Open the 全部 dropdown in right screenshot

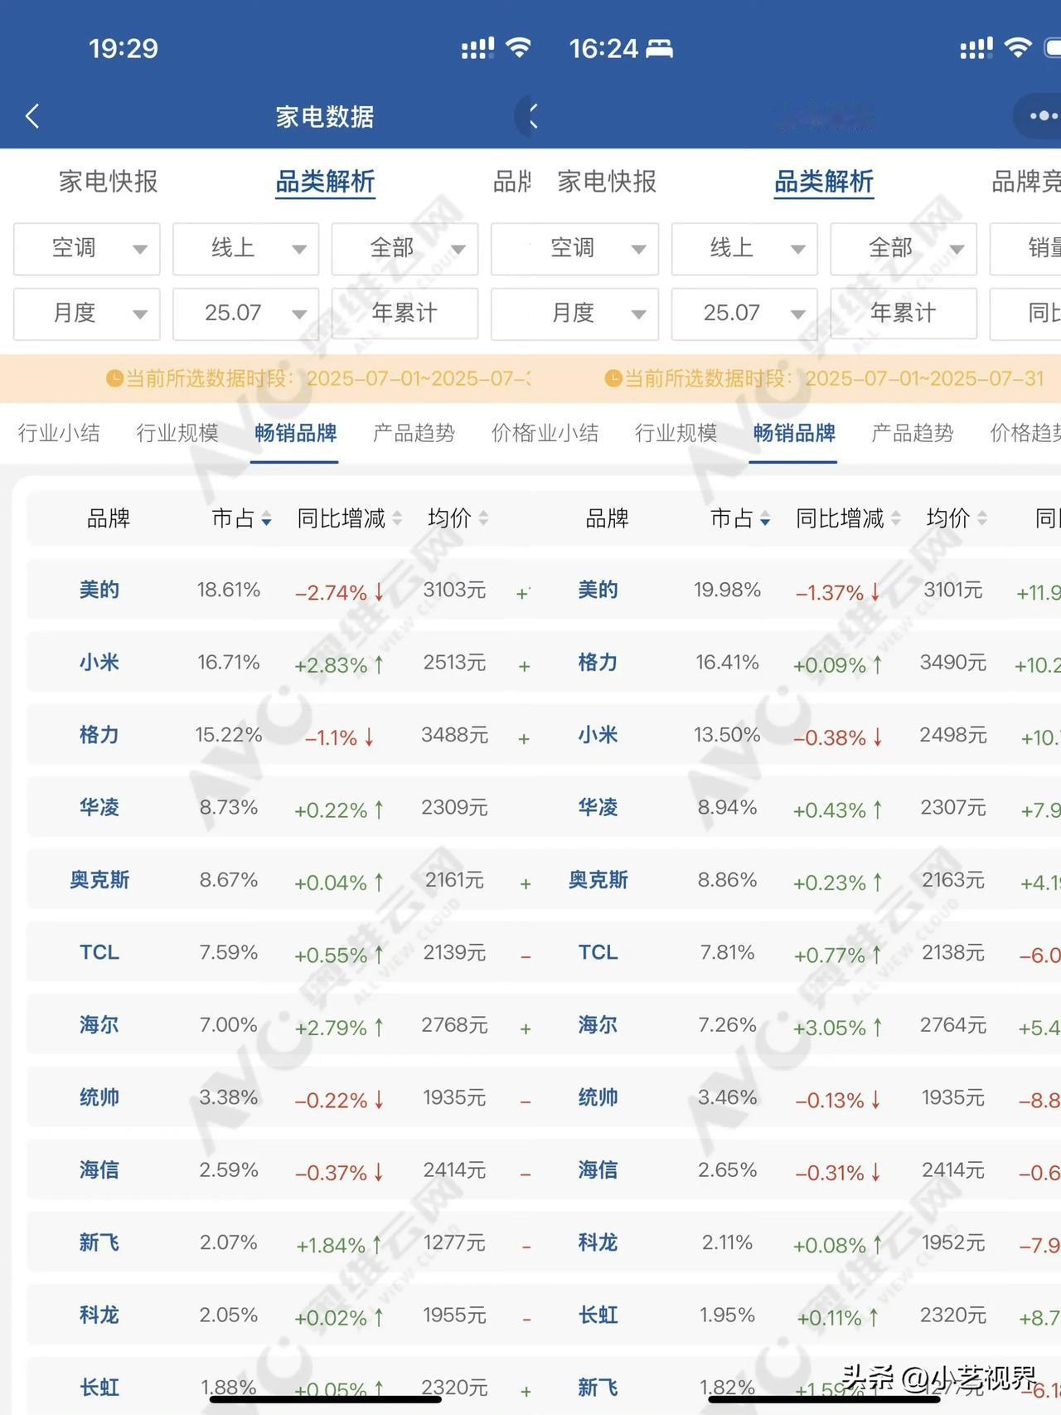[x=904, y=248]
